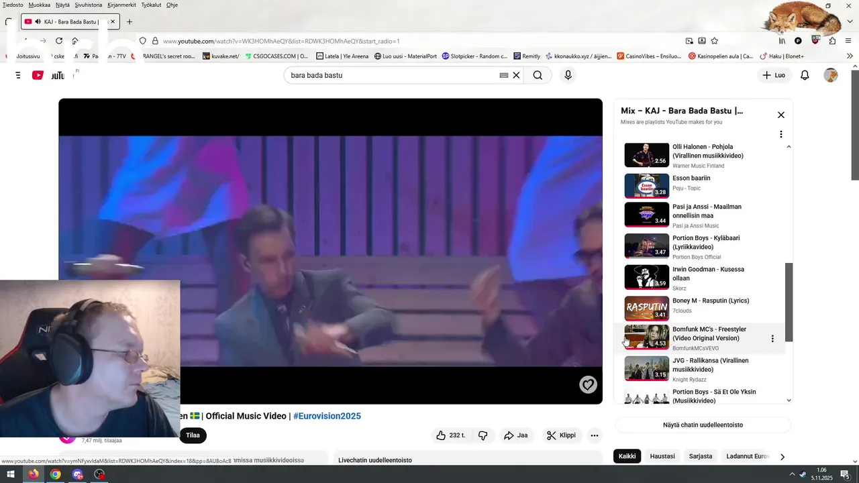Select the Sarjasta filter chip
859x483 pixels.
tap(701, 456)
